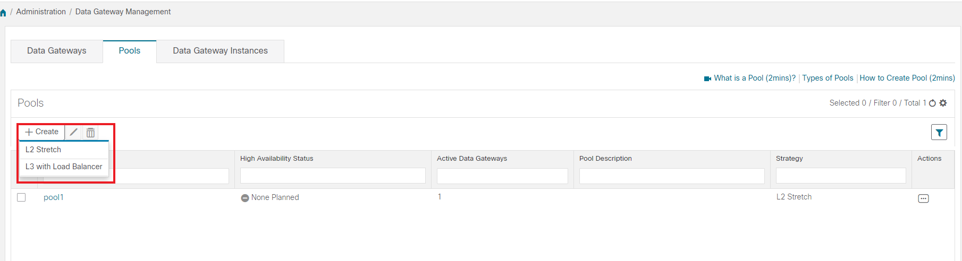The height and width of the screenshot is (261, 962).
Task: Click the video camera help icon
Action: pyautogui.click(x=707, y=79)
